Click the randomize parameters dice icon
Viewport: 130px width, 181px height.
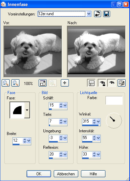coord(122,83)
